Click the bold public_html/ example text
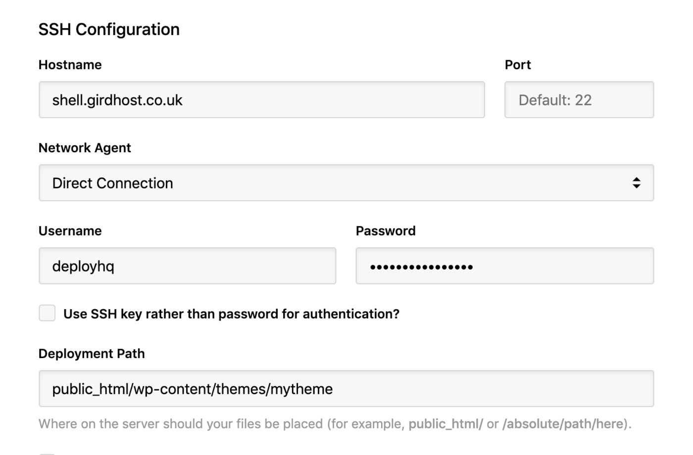 pos(445,424)
